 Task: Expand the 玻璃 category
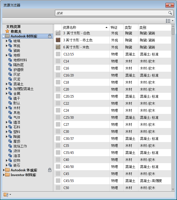click(x=7, y=41)
